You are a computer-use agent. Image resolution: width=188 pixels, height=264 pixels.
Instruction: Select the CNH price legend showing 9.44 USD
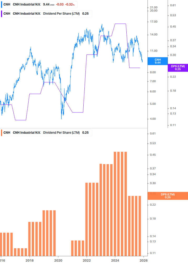click(39, 4)
